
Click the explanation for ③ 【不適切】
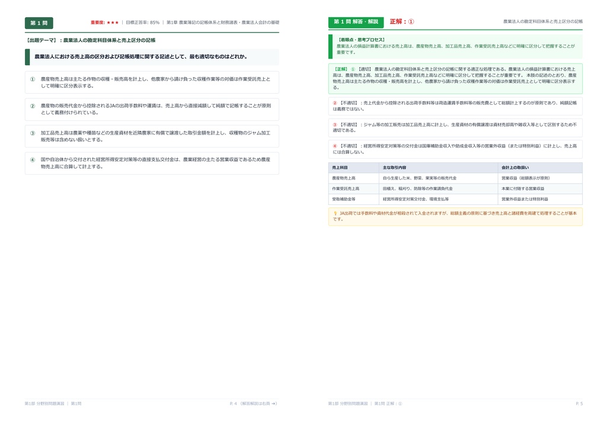455,127
